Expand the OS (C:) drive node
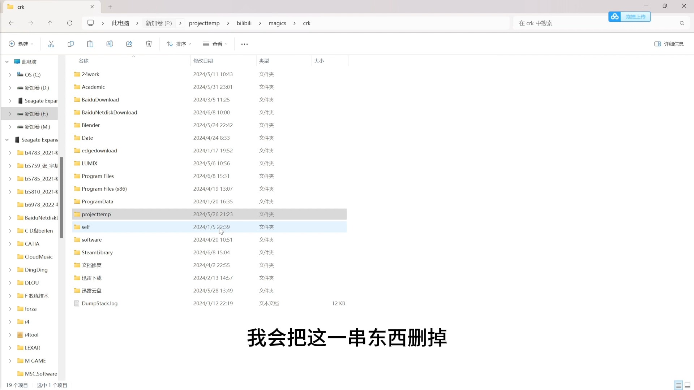The width and height of the screenshot is (694, 390). (10, 75)
